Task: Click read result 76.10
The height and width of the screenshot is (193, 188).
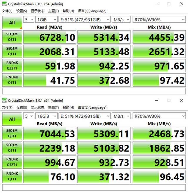Action: 50,176
